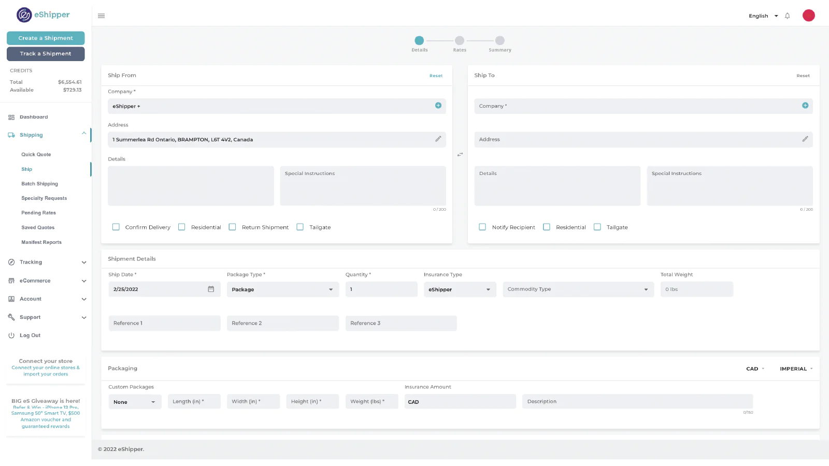Expand the Account menu chevron
Image resolution: width=829 pixels, height=466 pixels.
pyautogui.click(x=84, y=299)
